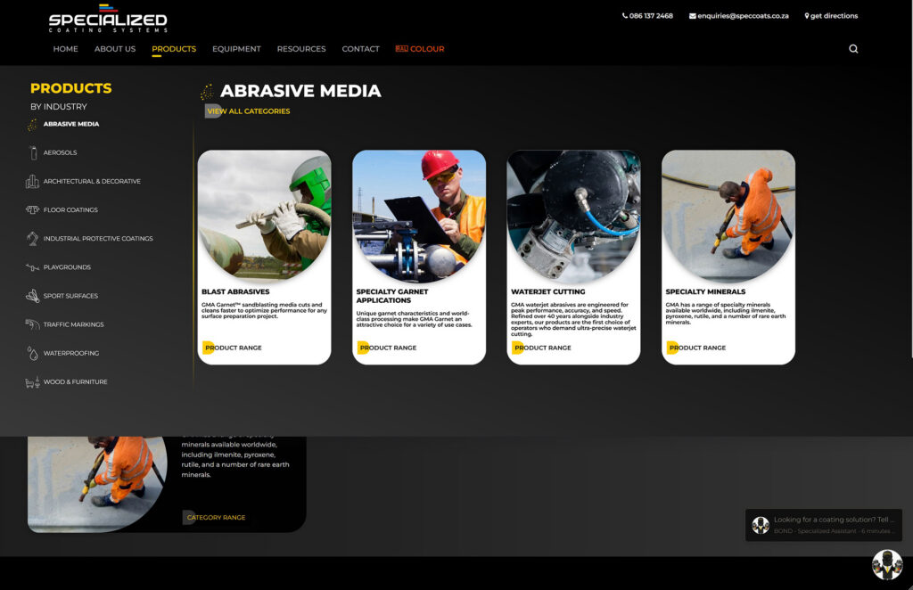The image size is (913, 590).
Task: Click the Abrasive Media heading icon
Action: point(207,91)
